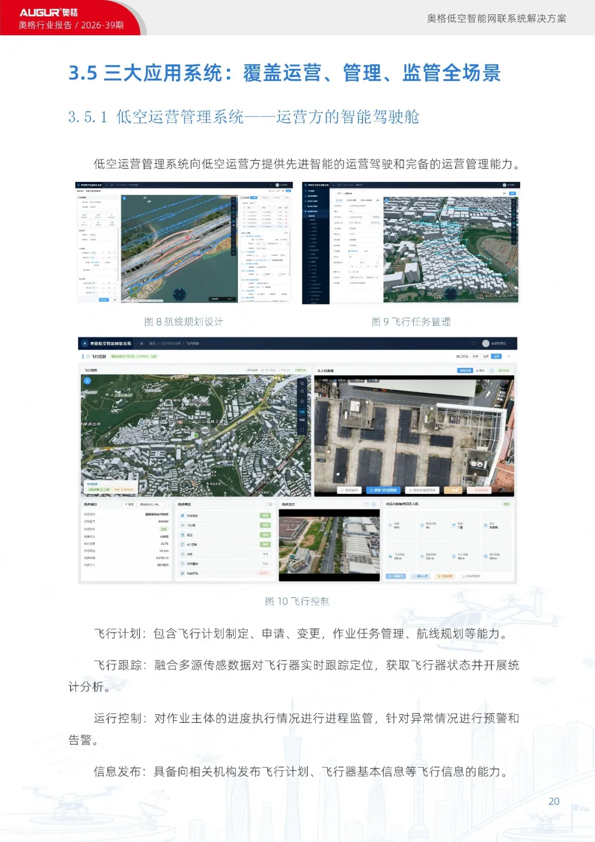Zoom out with the 飞行地图 map toolbar
This screenshot has height=842, width=595.
pos(302,392)
